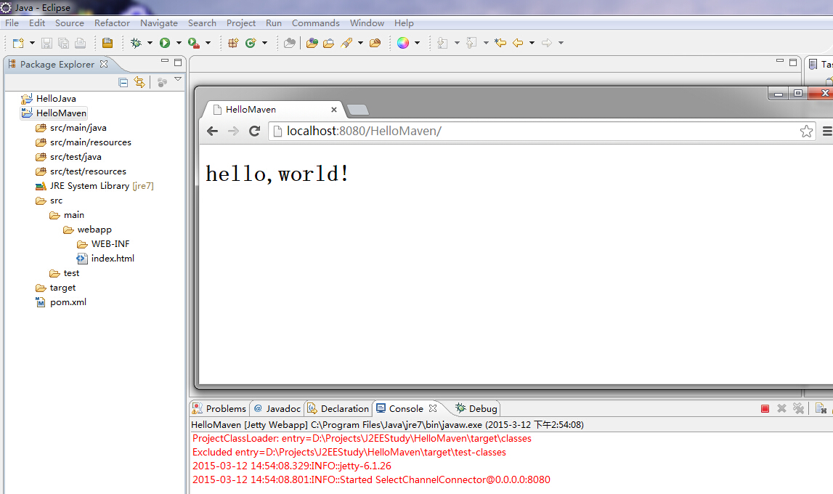The image size is (833, 494).
Task: Switch to the Declaration tab
Action: pos(338,408)
